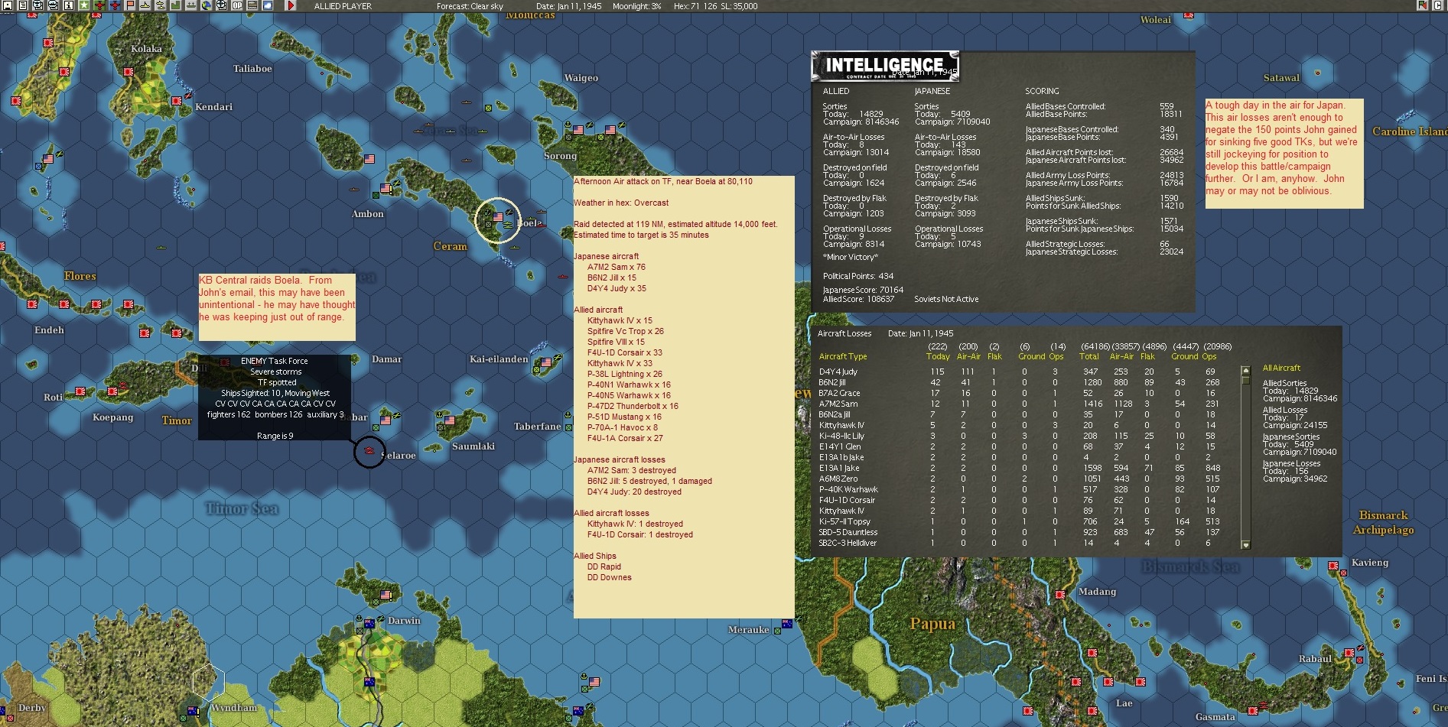Click the red plane on green background icon
This screenshot has height=727, width=1448.
[x=99, y=5]
